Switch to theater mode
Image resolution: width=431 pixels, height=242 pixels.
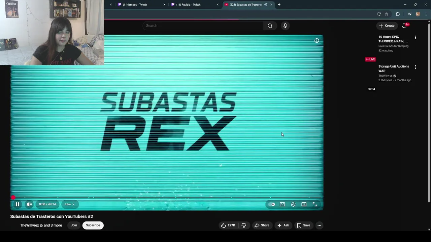[x=304, y=204]
